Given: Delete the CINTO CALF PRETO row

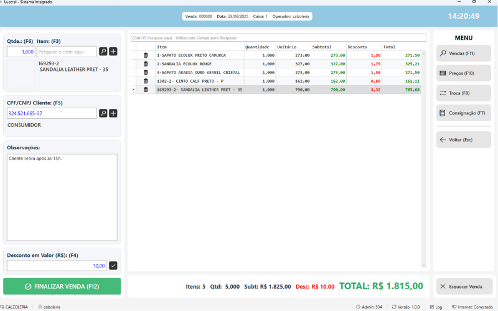Looking at the screenshot, I should click(146, 81).
